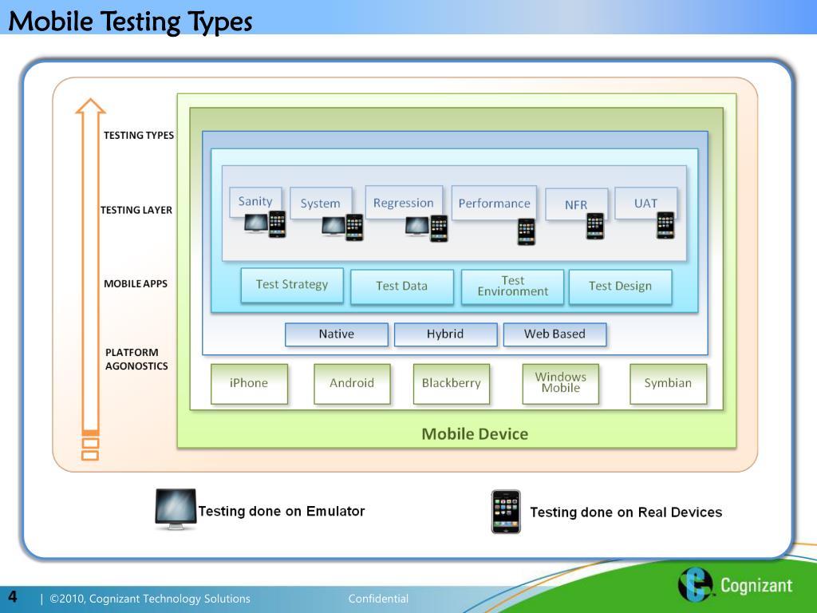
Task: Click the legend monitor icon for Emulator
Action: point(176,509)
